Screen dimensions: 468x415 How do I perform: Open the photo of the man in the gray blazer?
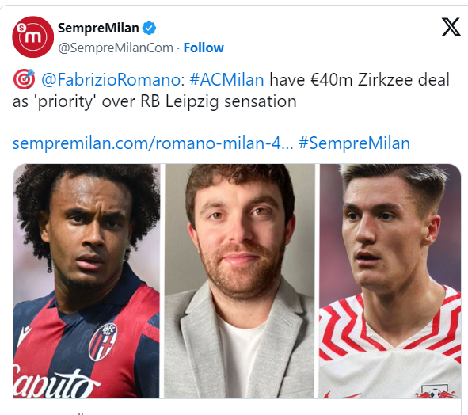[240, 281]
